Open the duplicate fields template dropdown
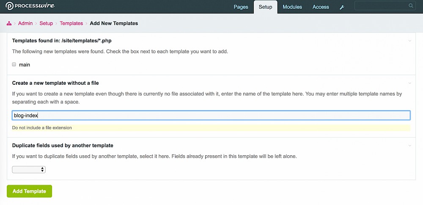423x205 pixels. (29, 170)
